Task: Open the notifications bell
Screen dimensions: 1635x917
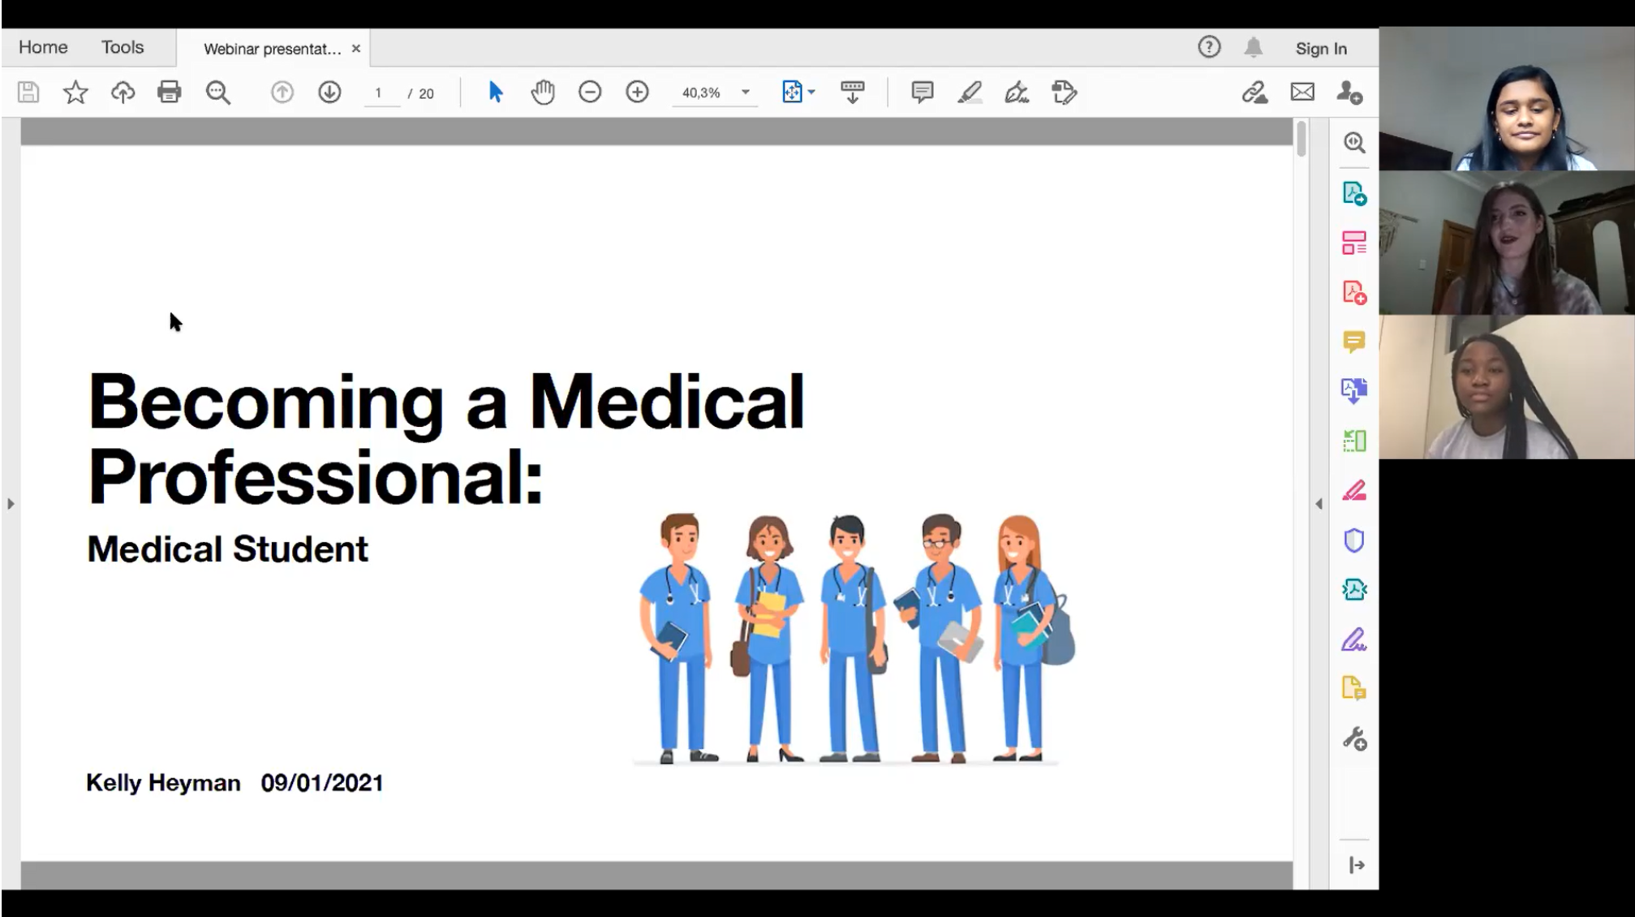Action: tap(1254, 48)
